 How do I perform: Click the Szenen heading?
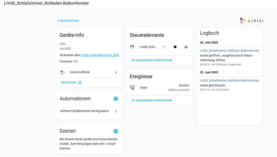click(67, 131)
